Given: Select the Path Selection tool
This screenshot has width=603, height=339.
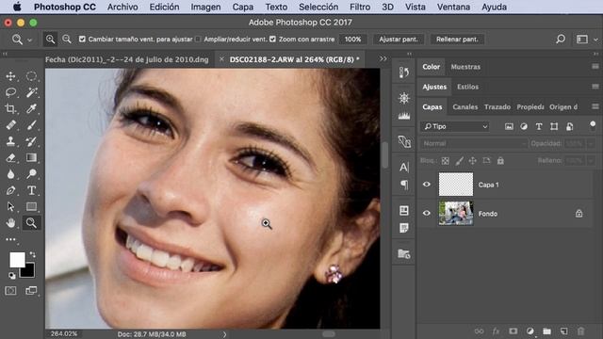Looking at the screenshot, I should click(x=10, y=207).
